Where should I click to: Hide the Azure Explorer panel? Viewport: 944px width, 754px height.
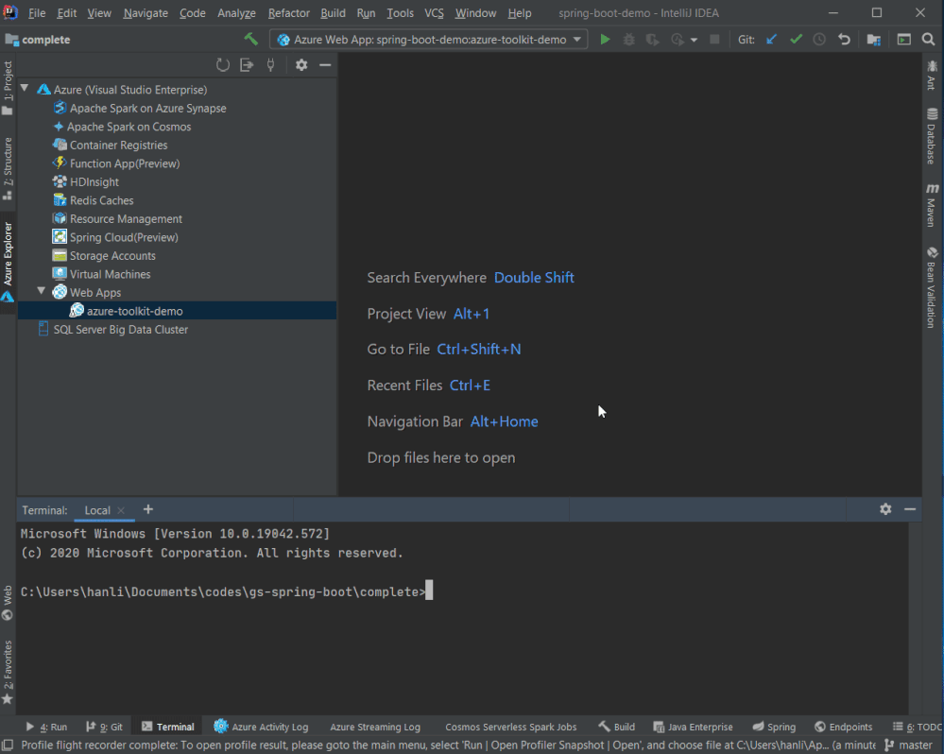325,65
